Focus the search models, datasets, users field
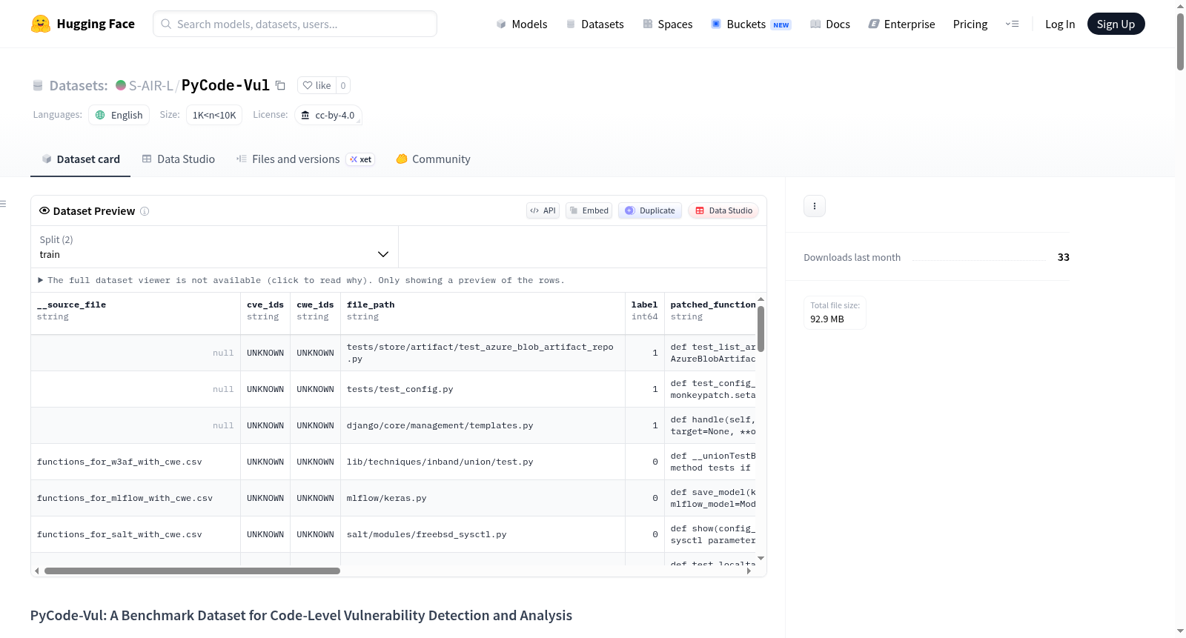Screen dimensions: 1186x638 tap(295, 24)
